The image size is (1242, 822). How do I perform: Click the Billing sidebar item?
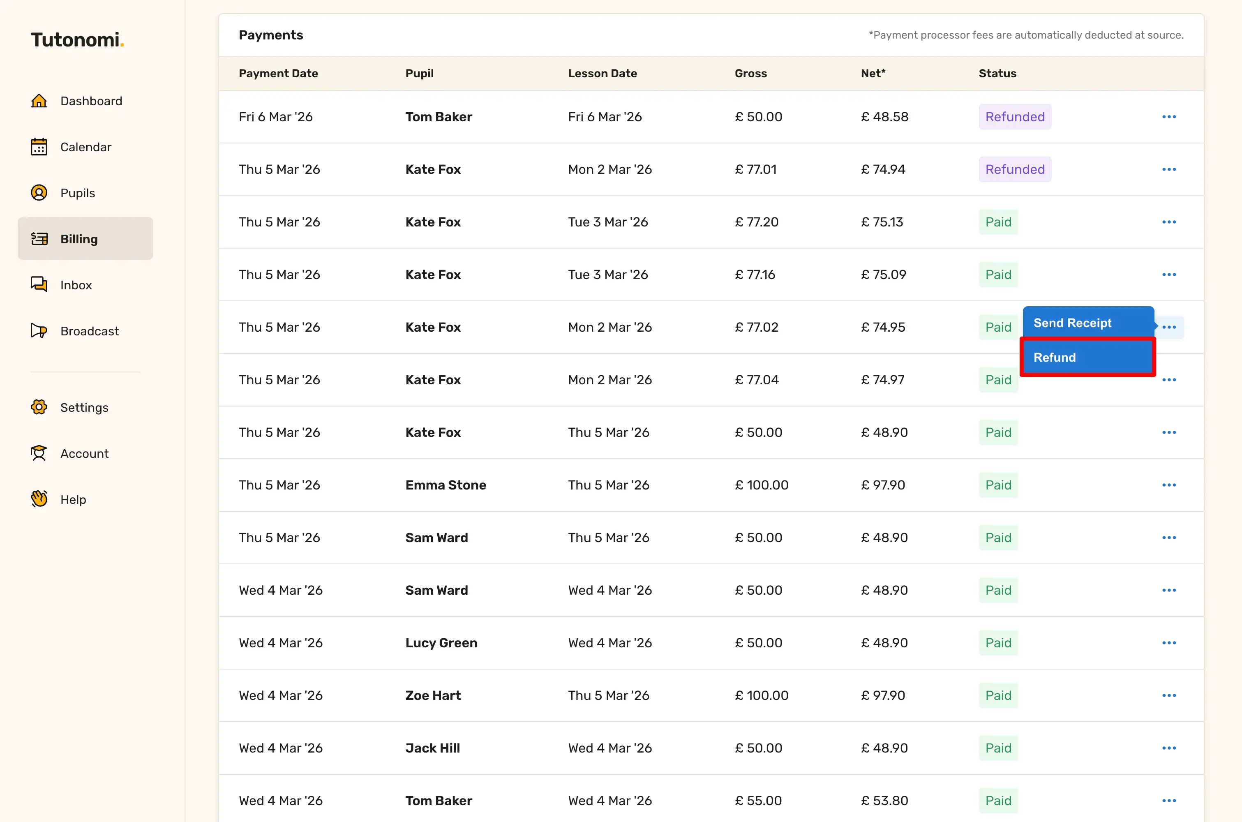(x=85, y=238)
